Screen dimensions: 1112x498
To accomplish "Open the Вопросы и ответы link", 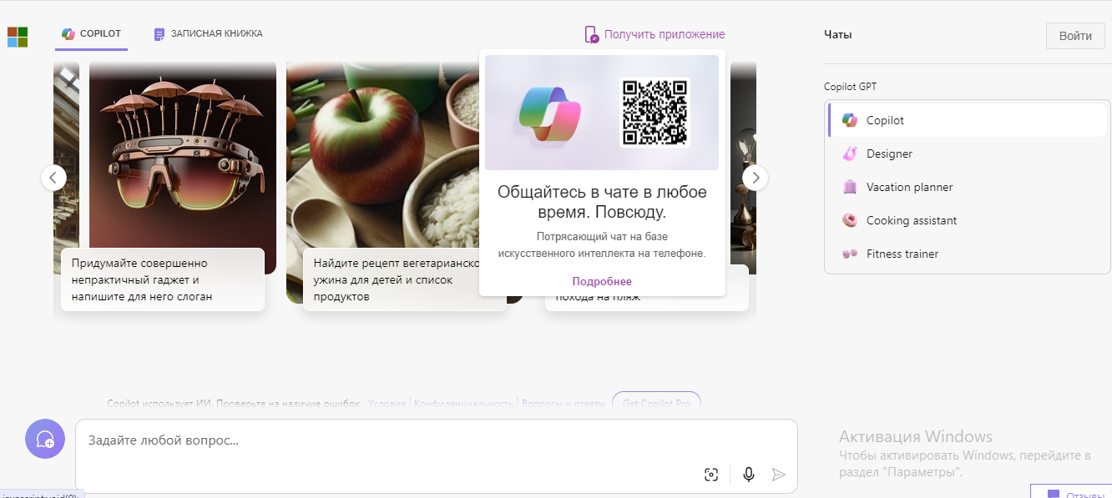I will [x=564, y=404].
